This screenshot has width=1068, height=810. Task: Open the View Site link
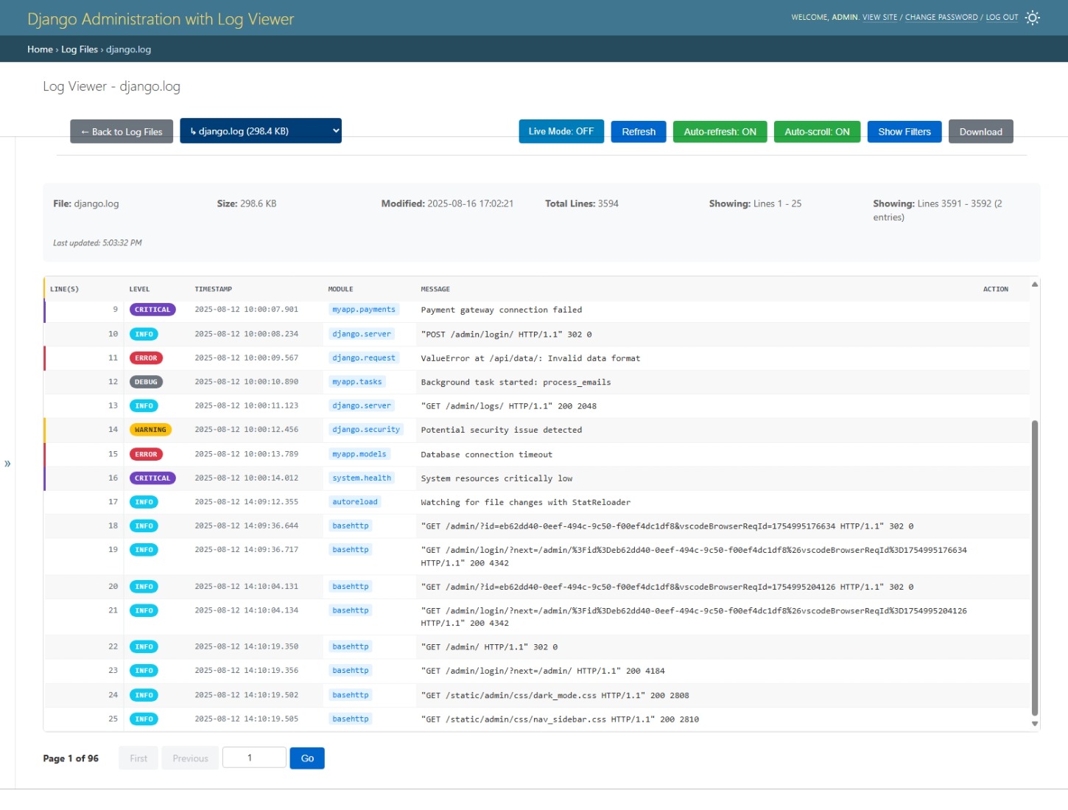[880, 17]
